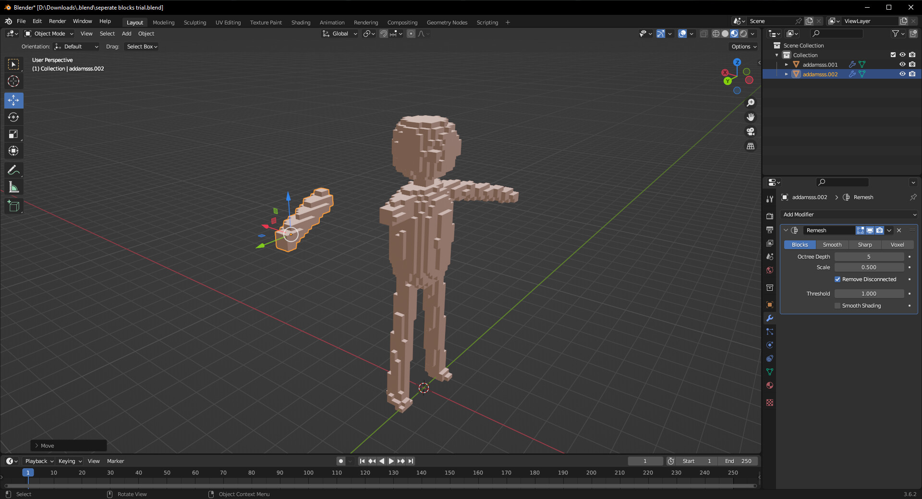This screenshot has height=499, width=922.
Task: Select the Rotate tool
Action: (x=13, y=117)
